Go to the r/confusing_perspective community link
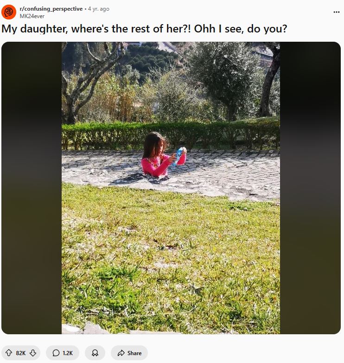 51,9
